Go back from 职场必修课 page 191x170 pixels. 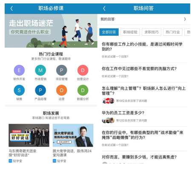[11, 9]
